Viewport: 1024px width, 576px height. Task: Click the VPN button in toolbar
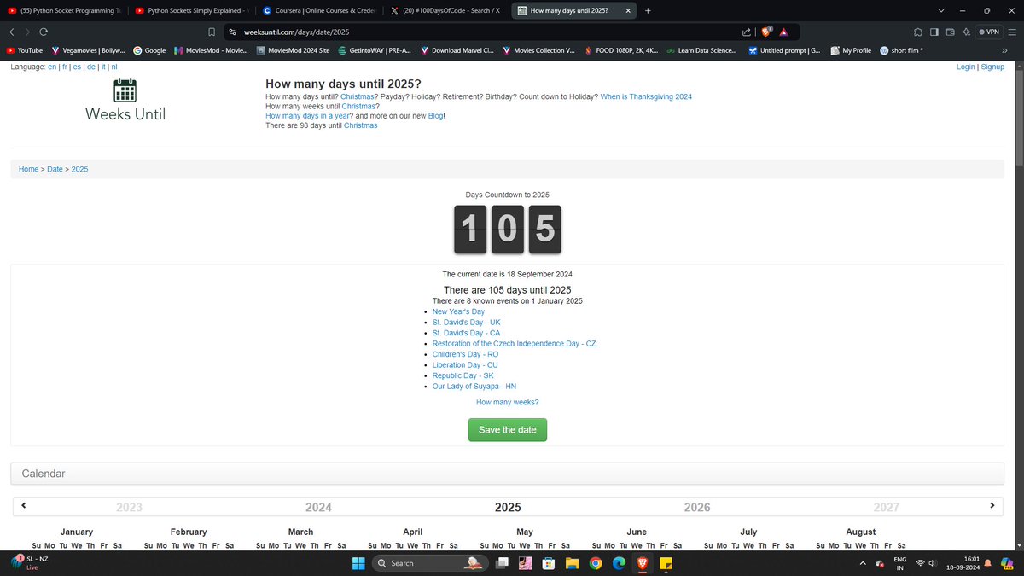coord(989,32)
